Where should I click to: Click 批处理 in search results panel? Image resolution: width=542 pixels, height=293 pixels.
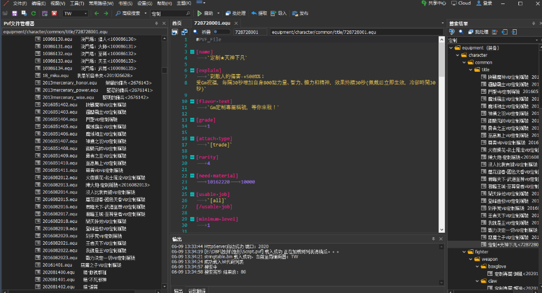point(478,32)
